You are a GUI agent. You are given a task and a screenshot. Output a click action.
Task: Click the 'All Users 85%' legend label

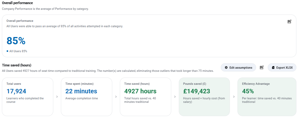click(x=18, y=51)
